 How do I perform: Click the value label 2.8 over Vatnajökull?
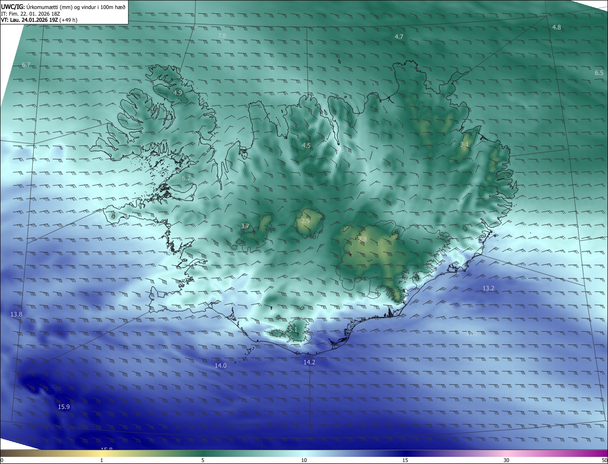[363, 239]
